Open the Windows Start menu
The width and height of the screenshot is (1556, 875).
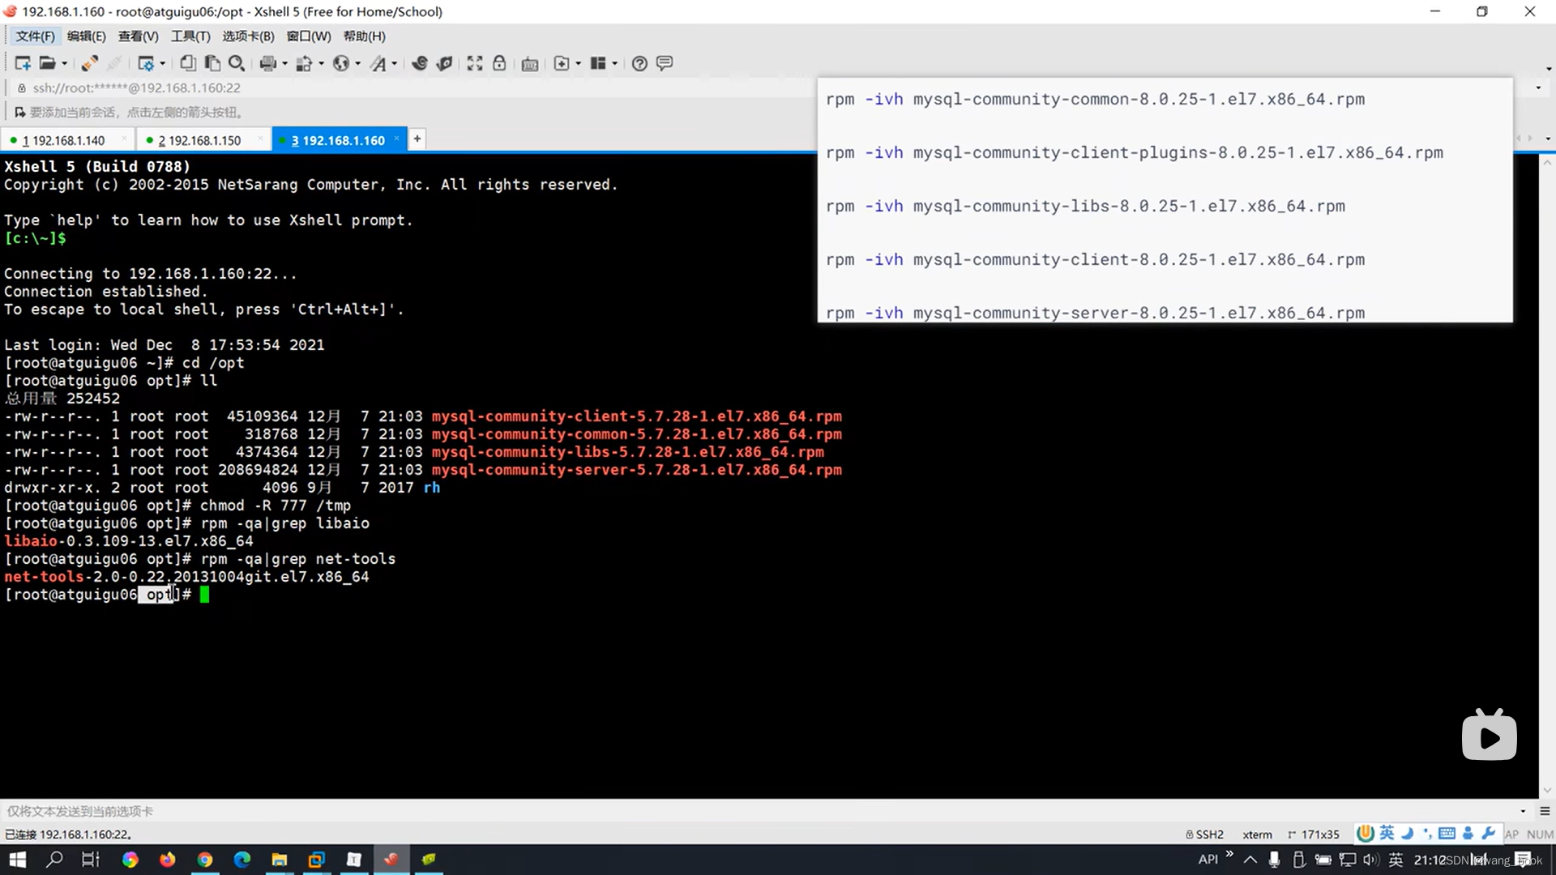click(18, 860)
